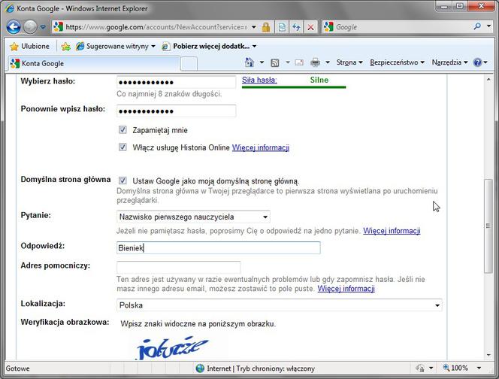Image resolution: width=499 pixels, height=379 pixels.
Task: Click the Forward navigation arrow button
Action: [x=30, y=27]
